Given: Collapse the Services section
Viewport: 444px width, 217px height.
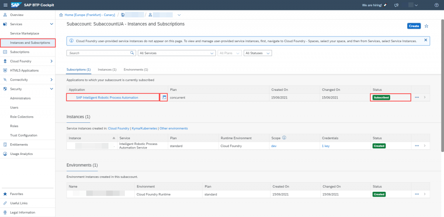Looking at the screenshot, I should pos(52,24).
